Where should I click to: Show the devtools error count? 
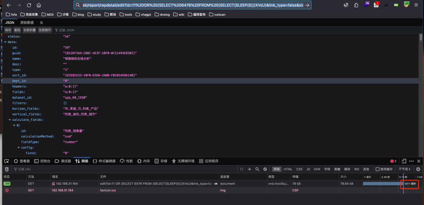[x=394, y=161]
